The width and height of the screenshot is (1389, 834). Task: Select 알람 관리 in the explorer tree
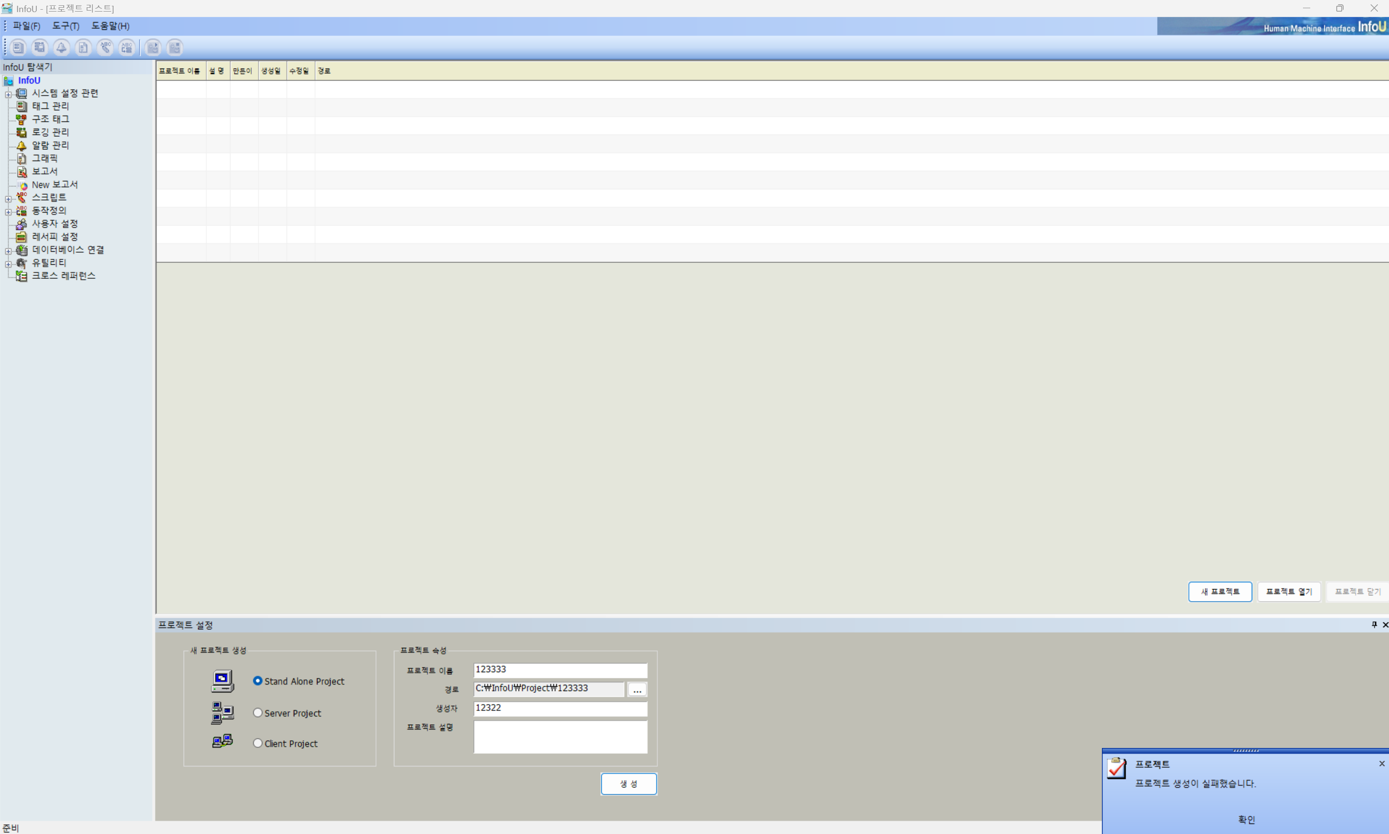point(51,145)
